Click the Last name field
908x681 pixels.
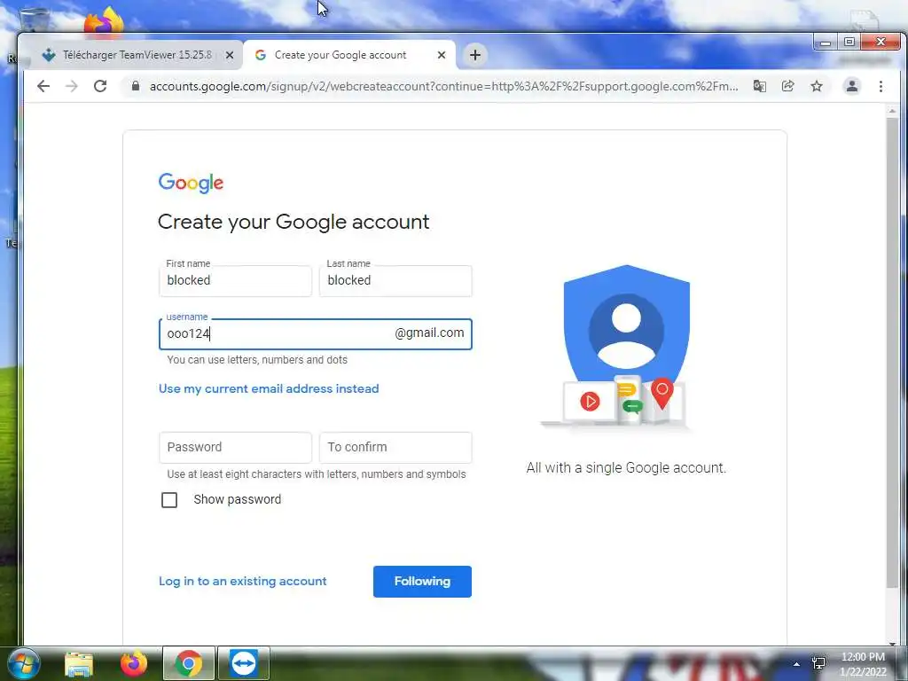[395, 281]
